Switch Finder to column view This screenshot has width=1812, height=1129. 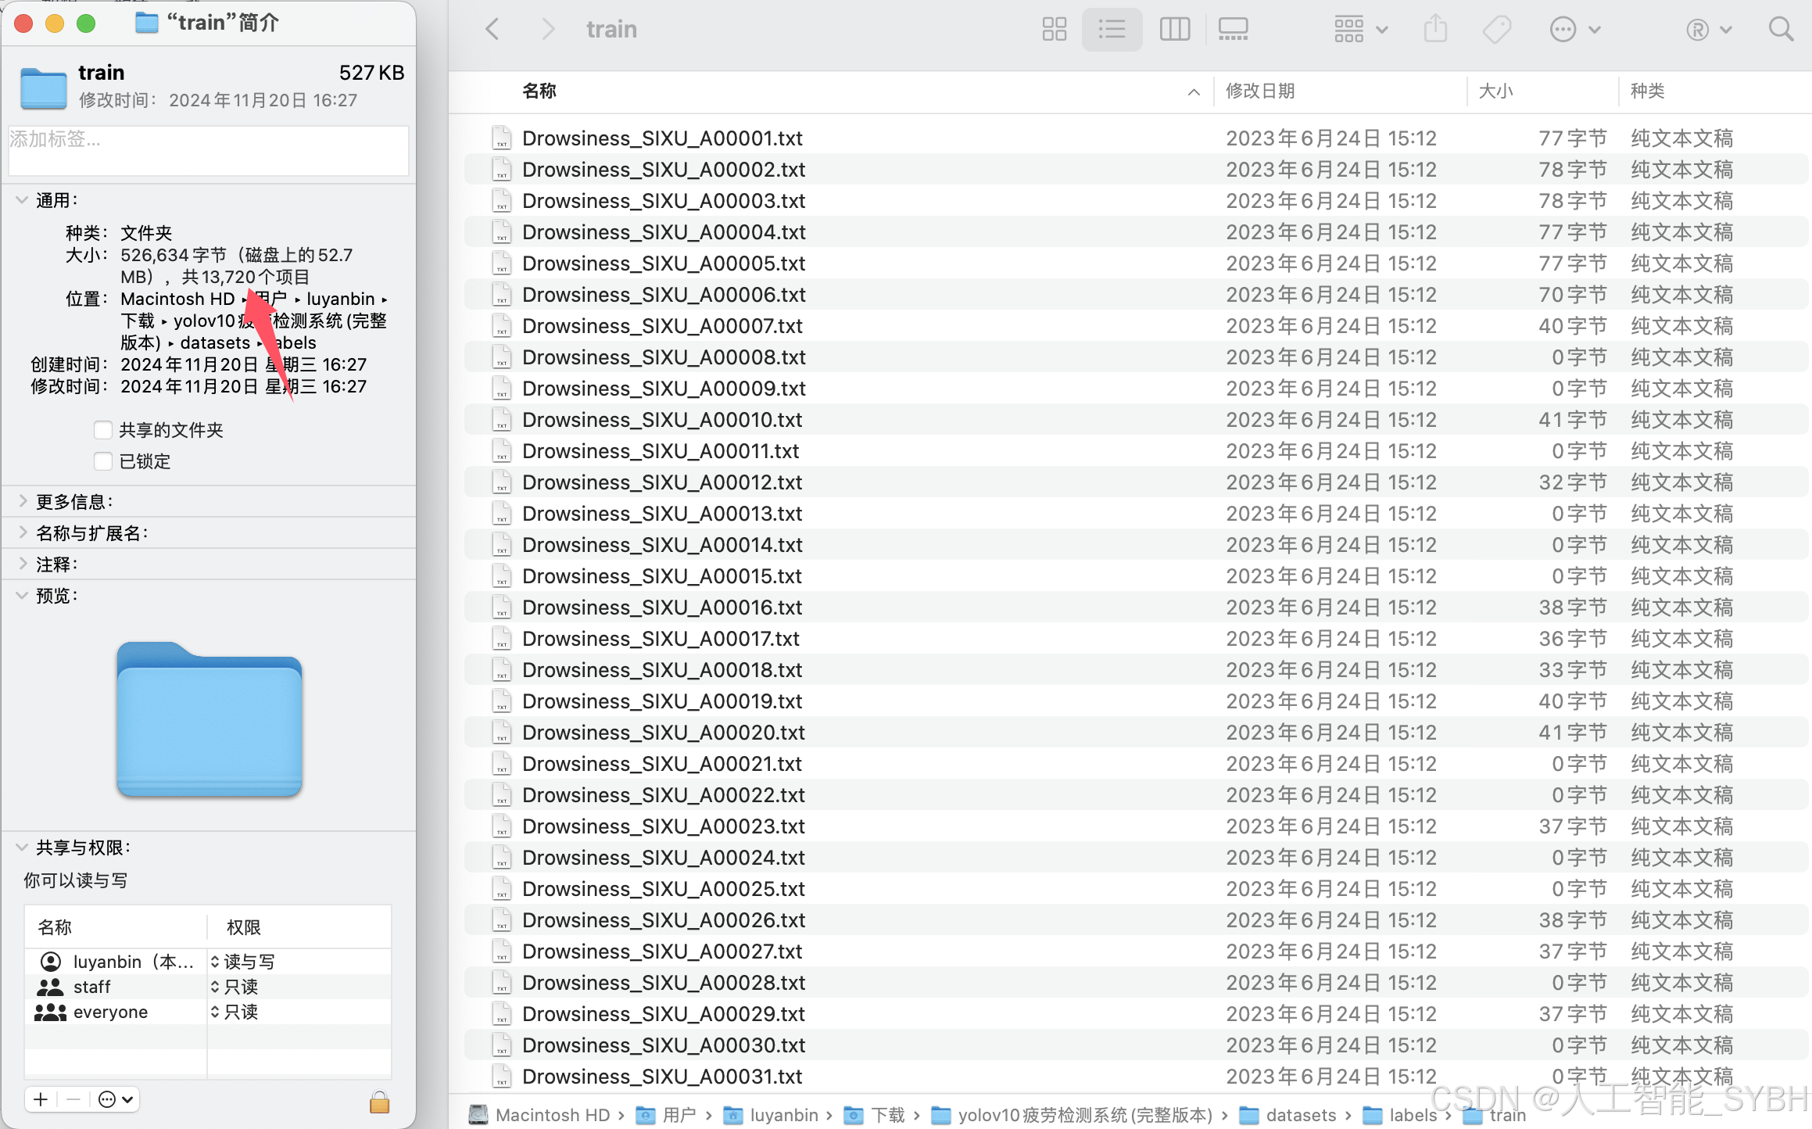pos(1174,30)
